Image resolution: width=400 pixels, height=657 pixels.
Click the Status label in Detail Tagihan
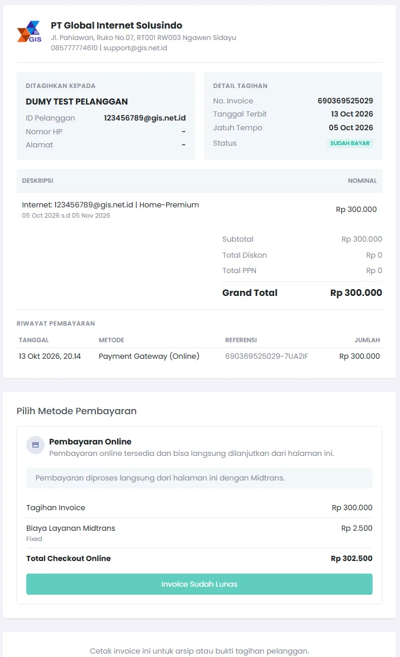click(x=225, y=143)
